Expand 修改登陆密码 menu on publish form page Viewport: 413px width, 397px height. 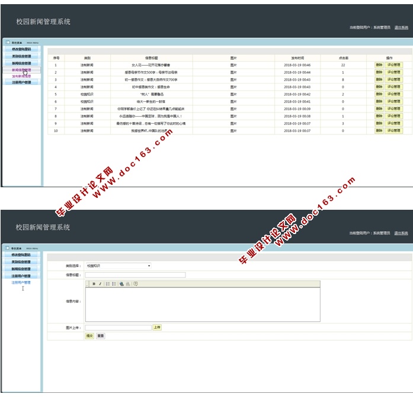pos(21,255)
